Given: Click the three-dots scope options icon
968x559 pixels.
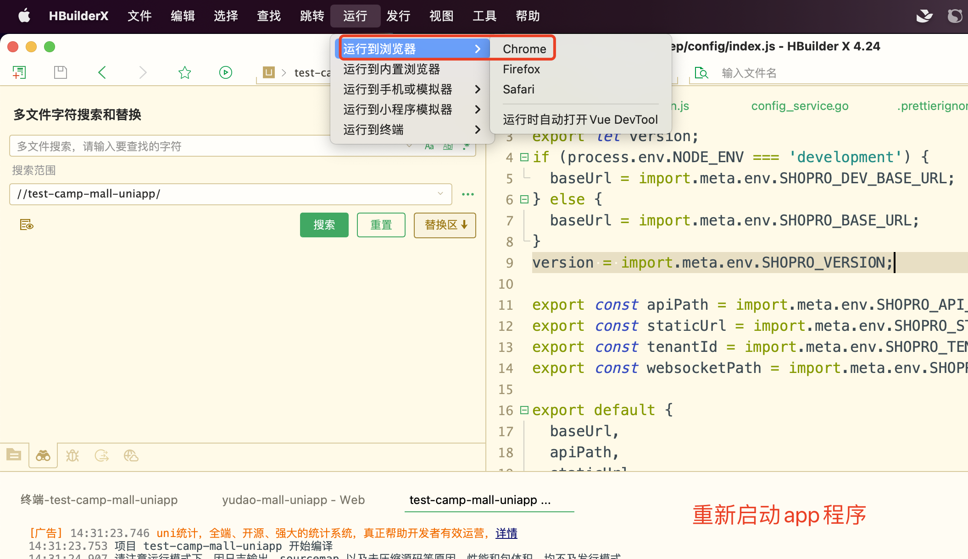Looking at the screenshot, I should click(x=468, y=194).
